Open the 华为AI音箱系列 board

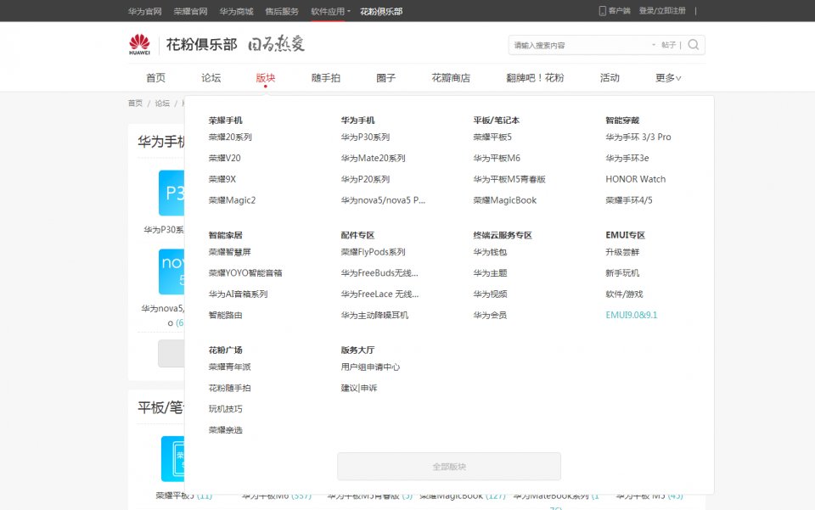(238, 294)
